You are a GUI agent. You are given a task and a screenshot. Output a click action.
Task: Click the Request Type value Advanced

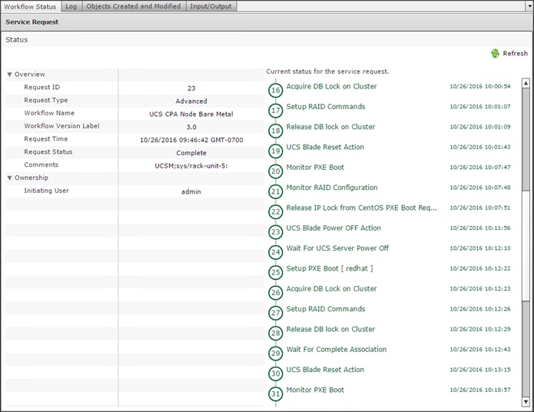click(x=191, y=101)
